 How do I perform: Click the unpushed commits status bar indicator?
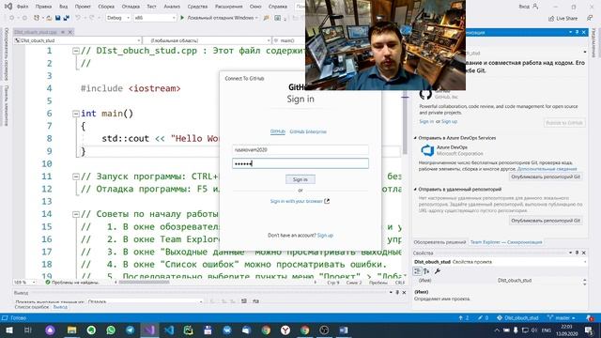pos(464,318)
